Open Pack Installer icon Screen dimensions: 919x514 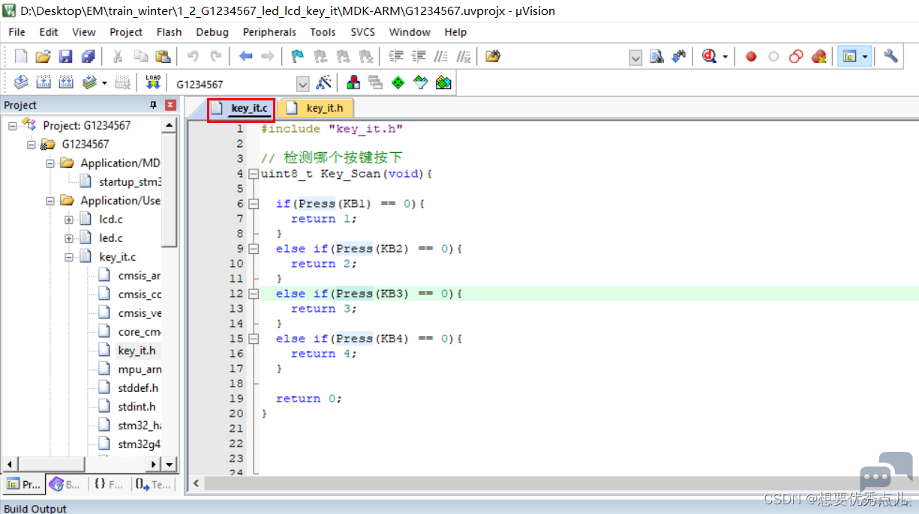(x=443, y=82)
